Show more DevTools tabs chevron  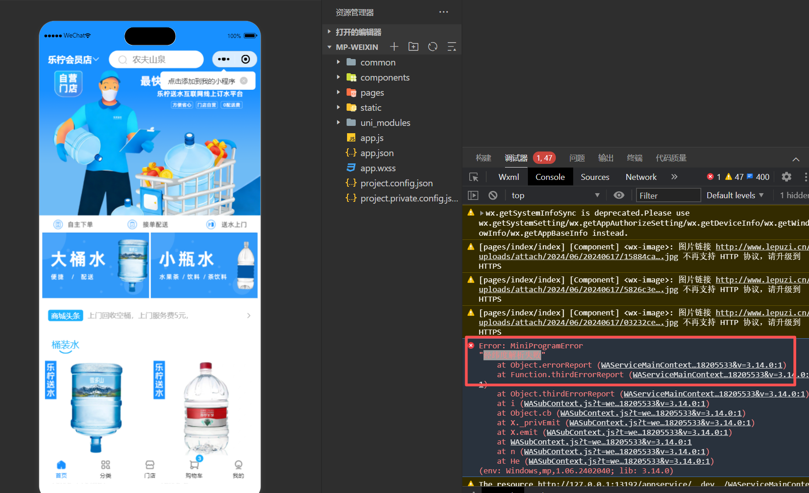coord(674,177)
